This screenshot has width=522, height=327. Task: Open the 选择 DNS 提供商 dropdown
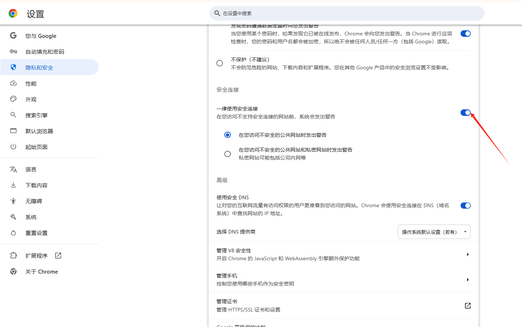tap(434, 232)
